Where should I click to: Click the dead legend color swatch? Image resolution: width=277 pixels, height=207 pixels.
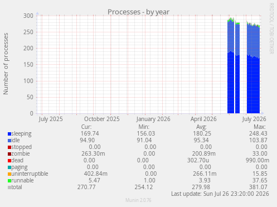9,161
